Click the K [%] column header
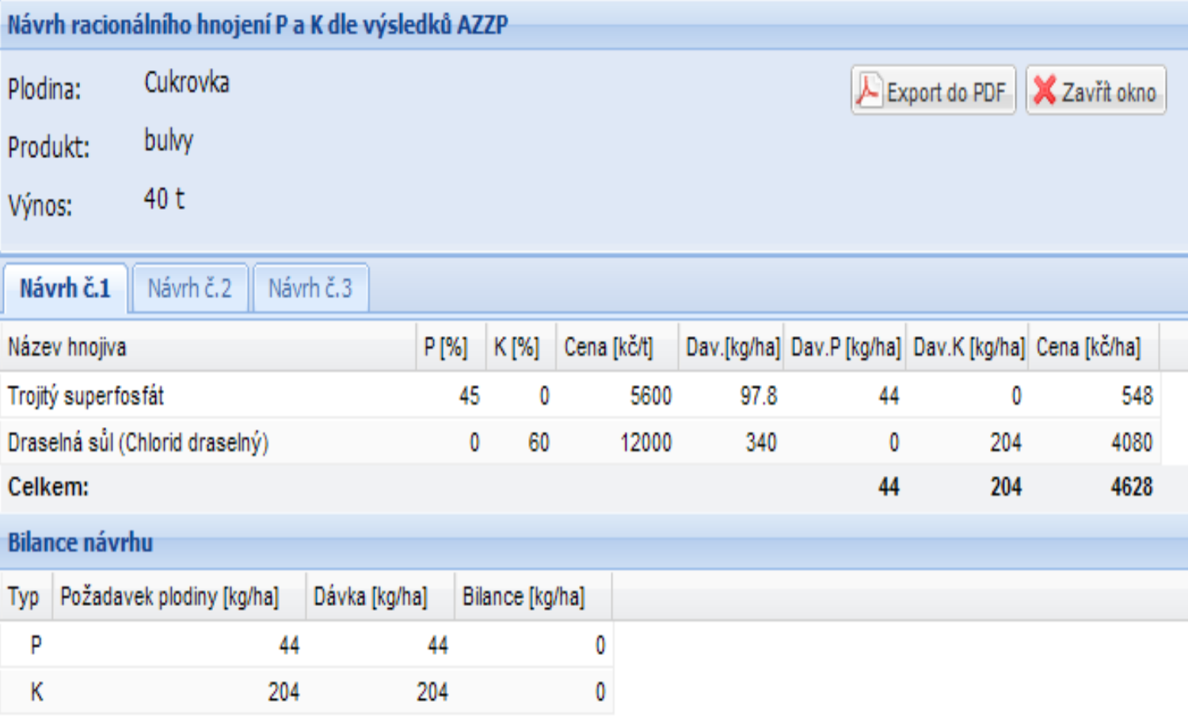 521,346
